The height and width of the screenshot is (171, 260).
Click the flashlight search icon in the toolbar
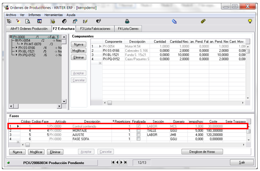[18, 21]
